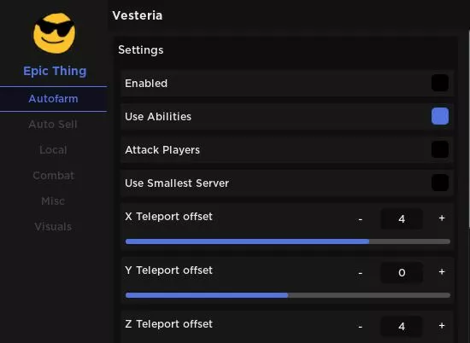Screen dimensions: 470x343
Task: Open the Misc tab
Action: (53, 201)
